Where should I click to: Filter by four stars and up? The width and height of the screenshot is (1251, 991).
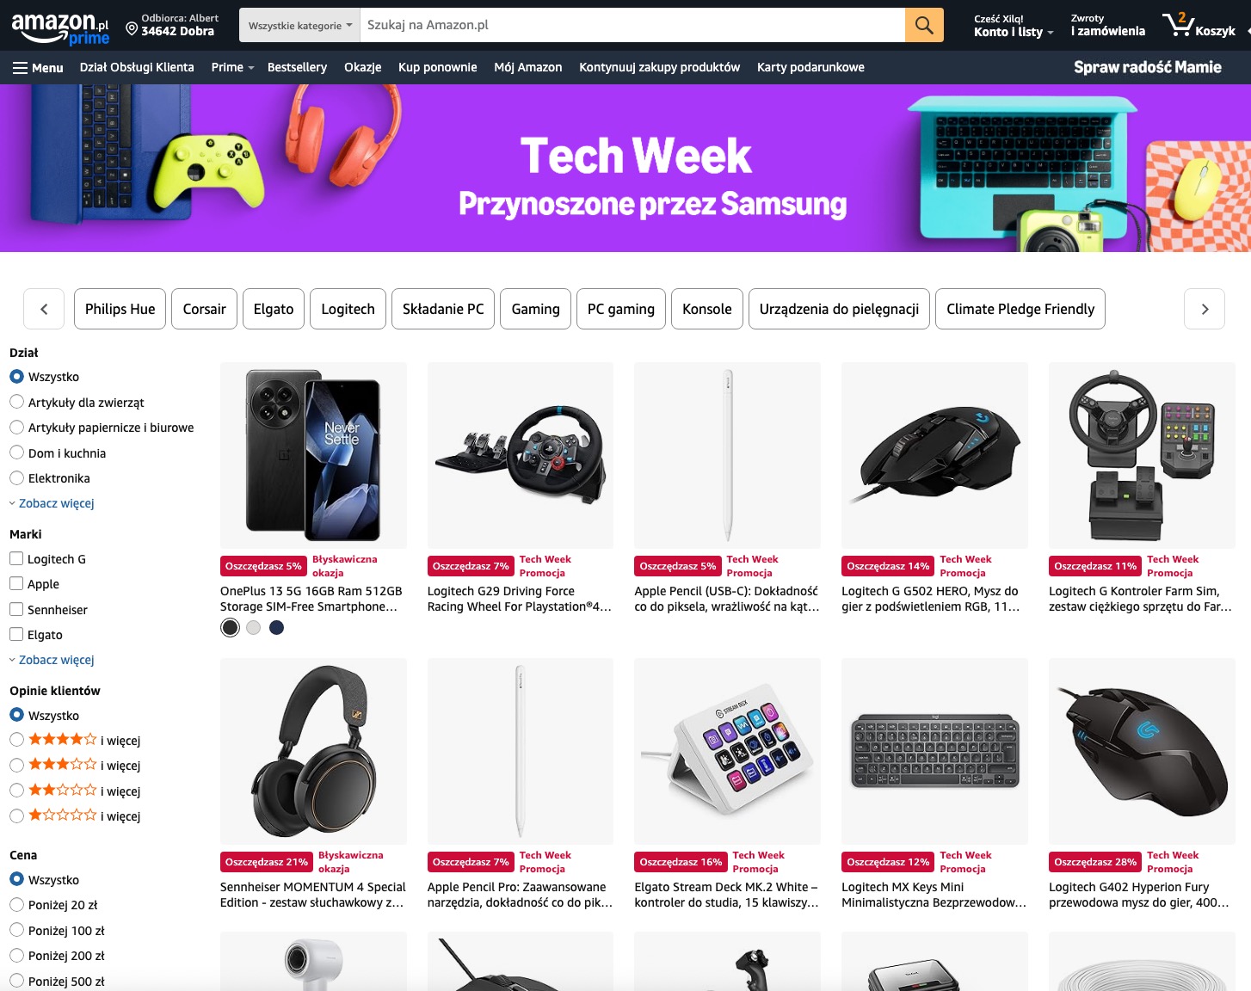click(75, 740)
